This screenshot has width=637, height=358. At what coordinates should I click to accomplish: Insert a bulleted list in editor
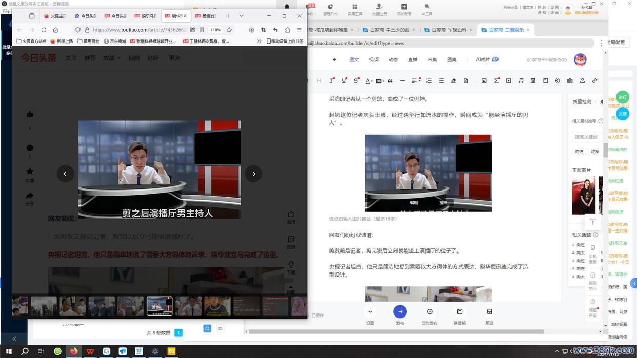(441, 81)
